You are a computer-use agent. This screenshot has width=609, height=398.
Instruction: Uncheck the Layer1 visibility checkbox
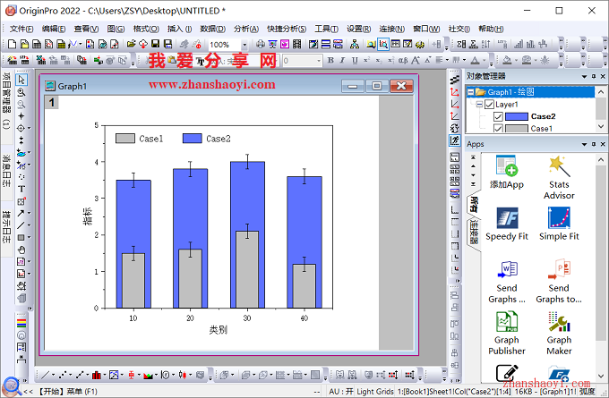point(489,105)
